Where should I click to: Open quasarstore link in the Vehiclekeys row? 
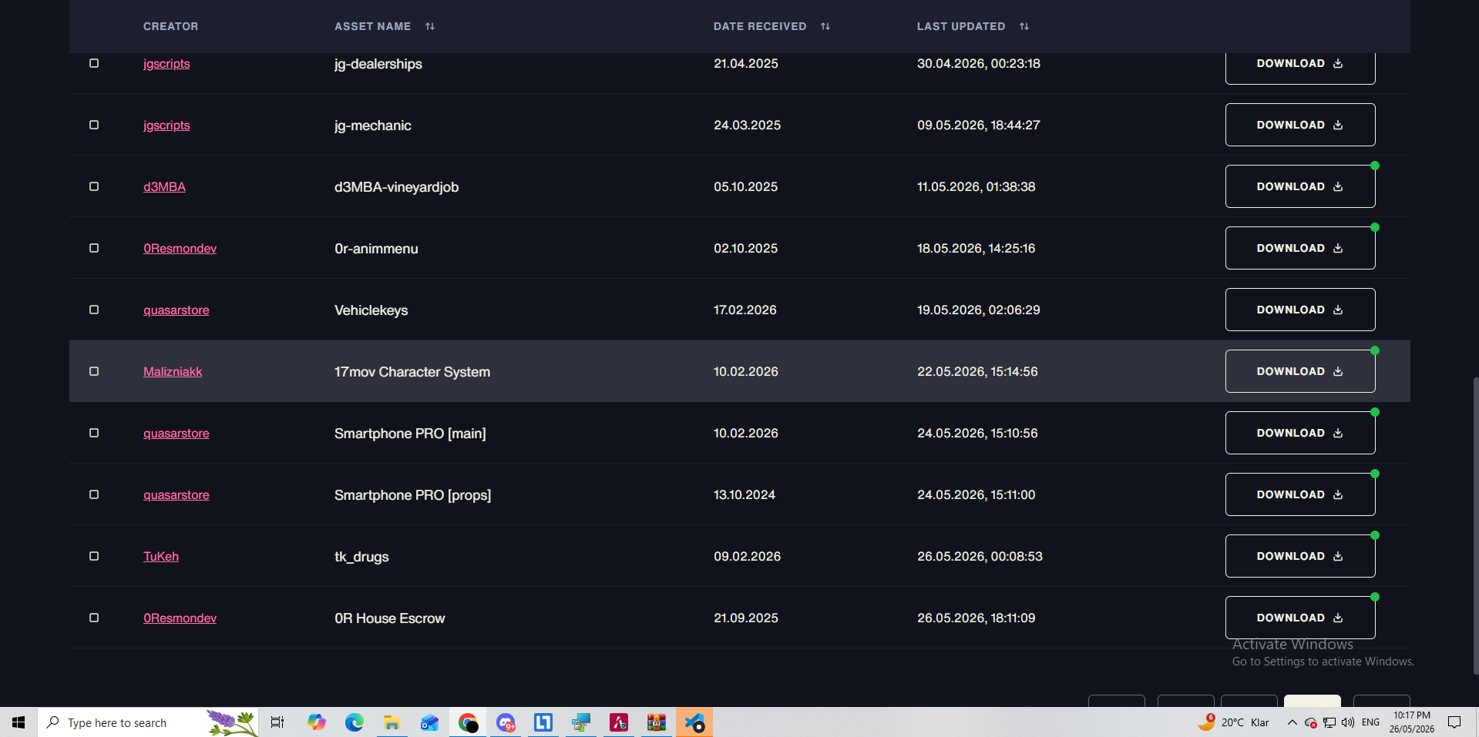point(176,310)
